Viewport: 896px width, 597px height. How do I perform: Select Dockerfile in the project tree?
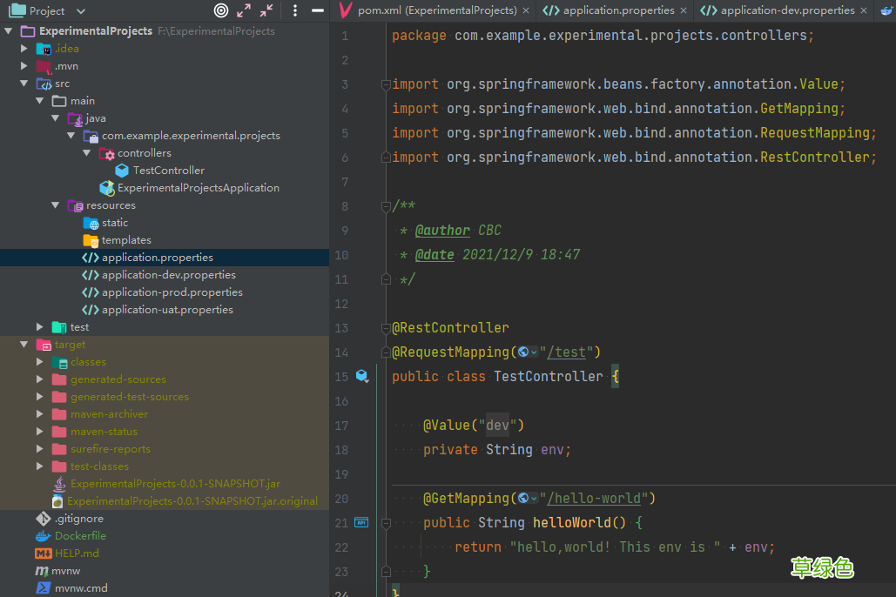coord(80,536)
